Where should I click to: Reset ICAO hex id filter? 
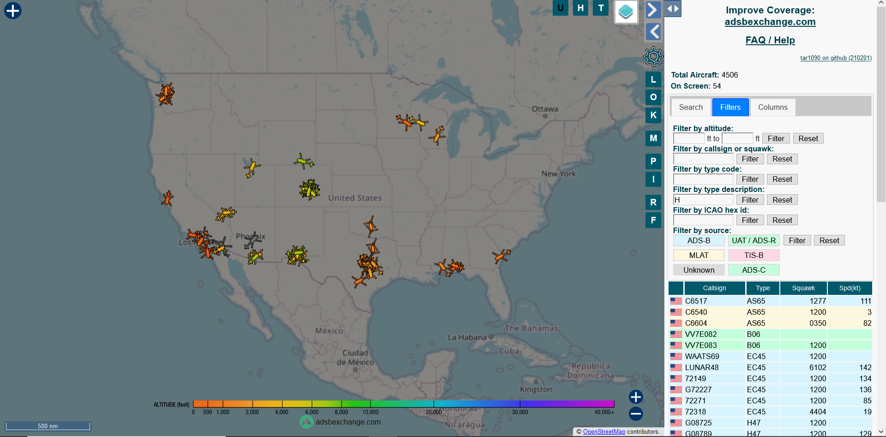[782, 220]
